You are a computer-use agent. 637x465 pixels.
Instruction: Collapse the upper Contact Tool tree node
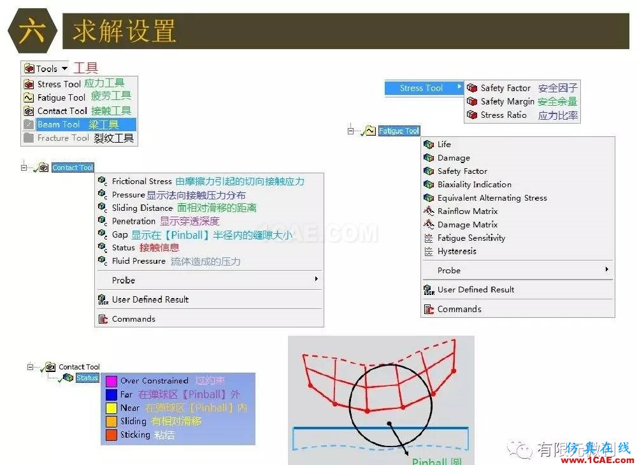(x=24, y=168)
